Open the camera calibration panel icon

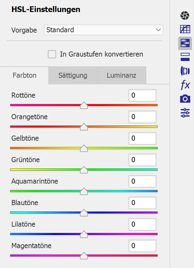coord(185,99)
